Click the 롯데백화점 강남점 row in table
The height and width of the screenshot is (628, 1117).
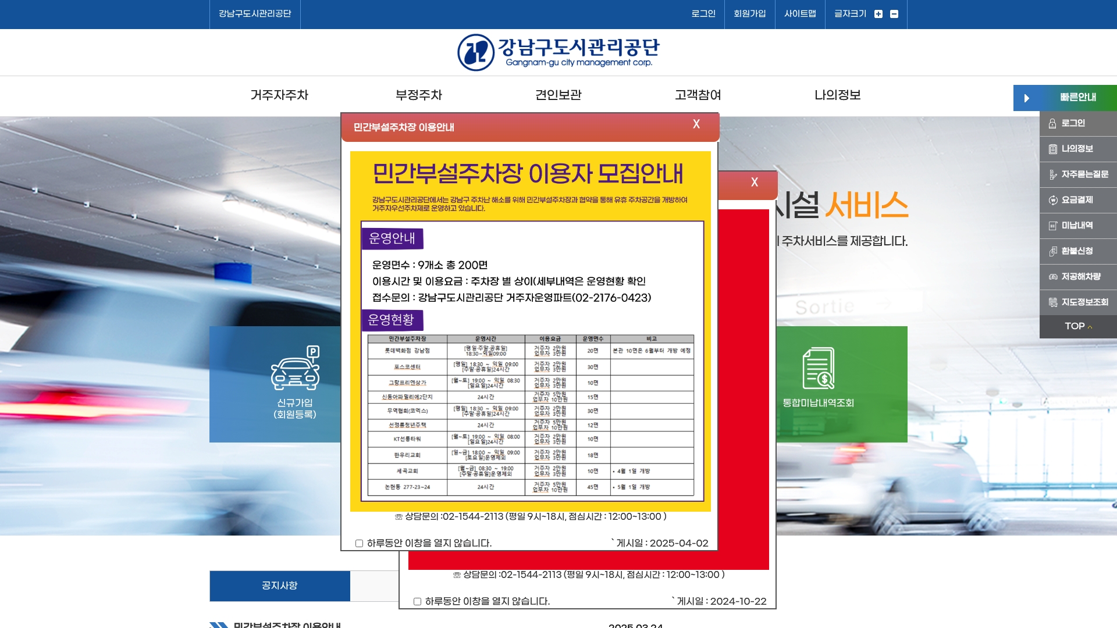coord(531,351)
